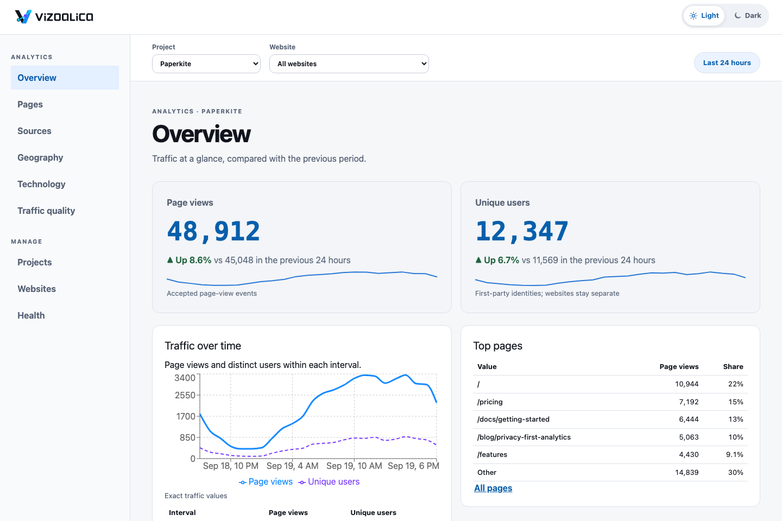Click the Sep 19, 10 AM axis label

[x=354, y=466]
